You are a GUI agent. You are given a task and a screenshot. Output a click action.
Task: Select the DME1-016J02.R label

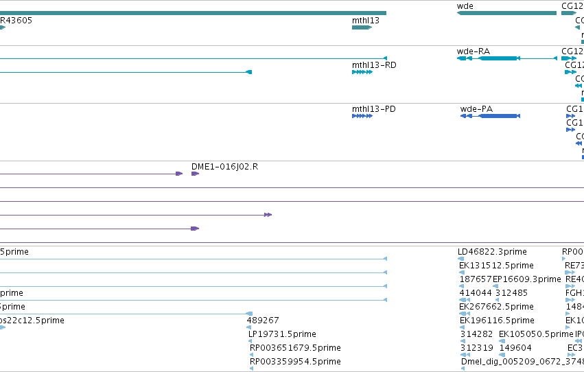tap(224, 167)
